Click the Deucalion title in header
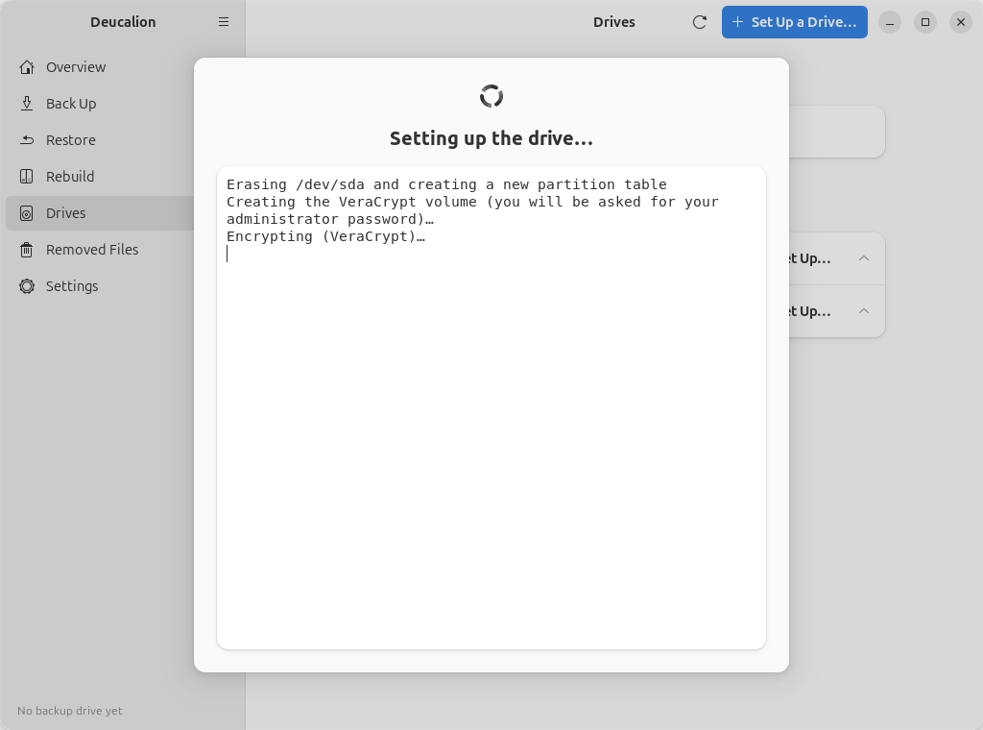 (123, 22)
